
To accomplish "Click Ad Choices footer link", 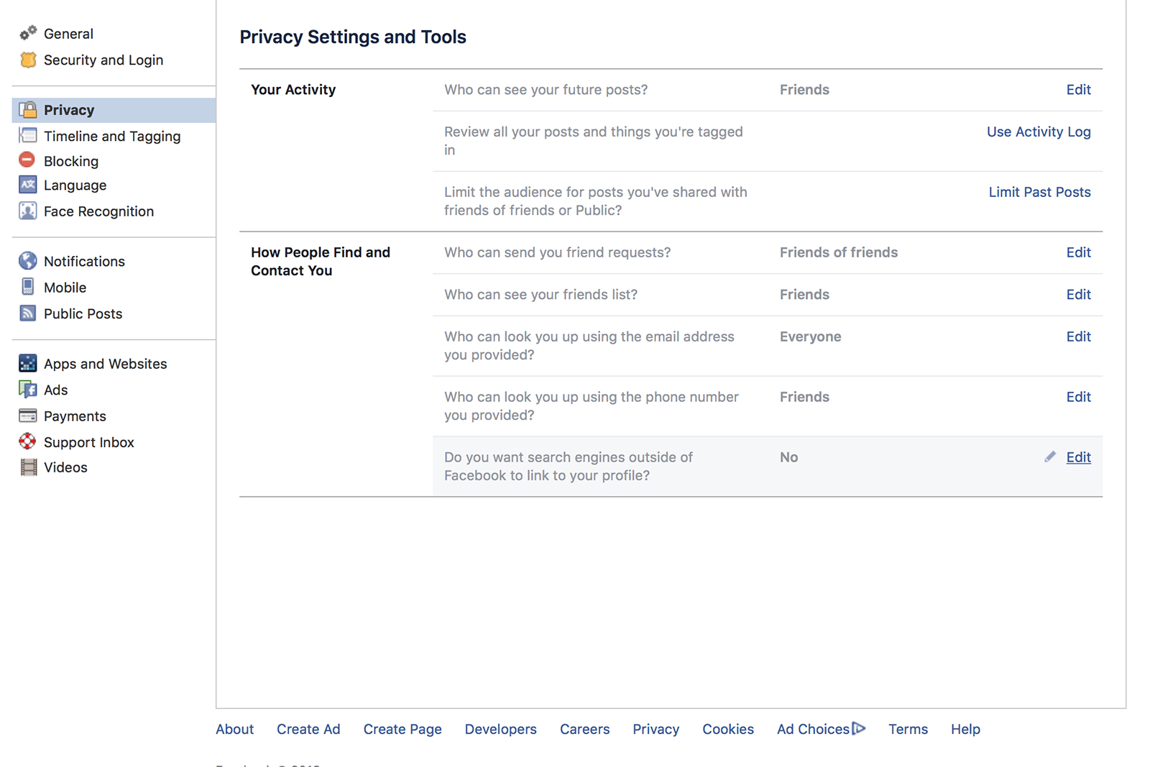I will 813,729.
